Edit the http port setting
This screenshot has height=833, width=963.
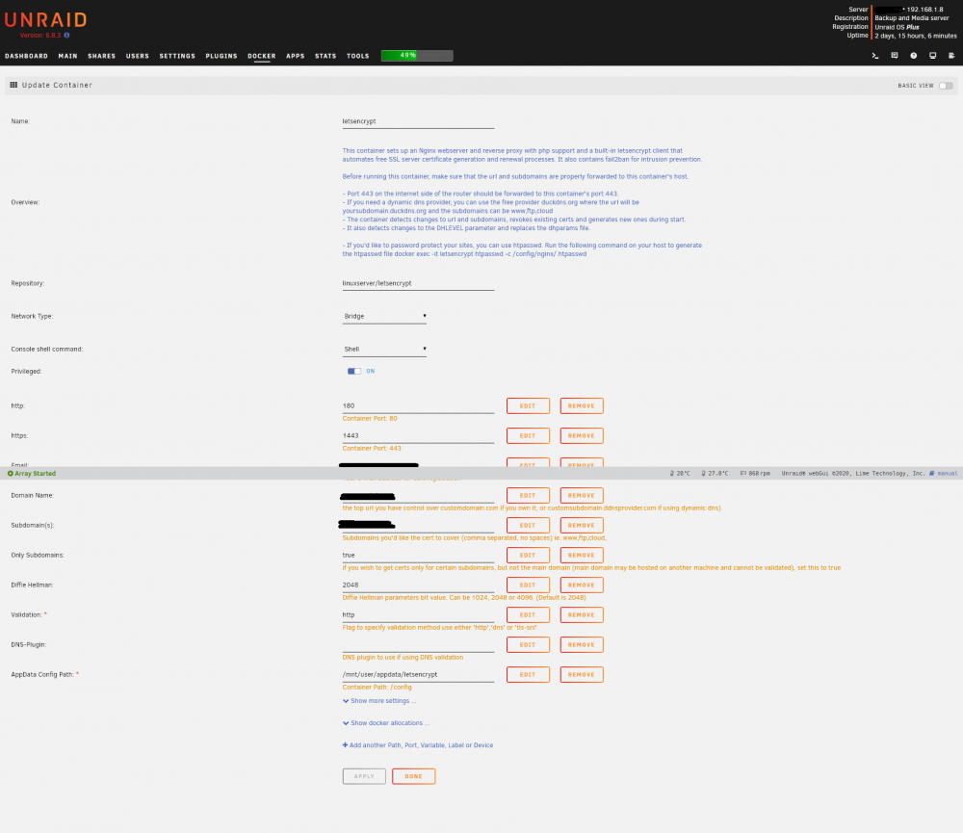[528, 406]
